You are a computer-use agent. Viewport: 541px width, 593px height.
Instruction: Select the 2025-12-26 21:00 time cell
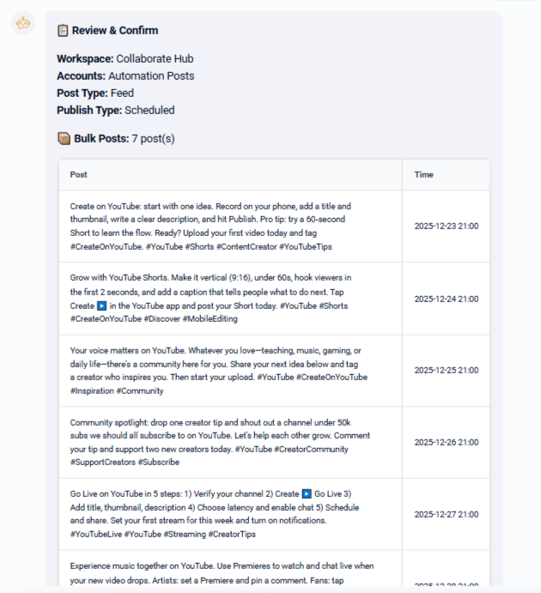[446, 443]
